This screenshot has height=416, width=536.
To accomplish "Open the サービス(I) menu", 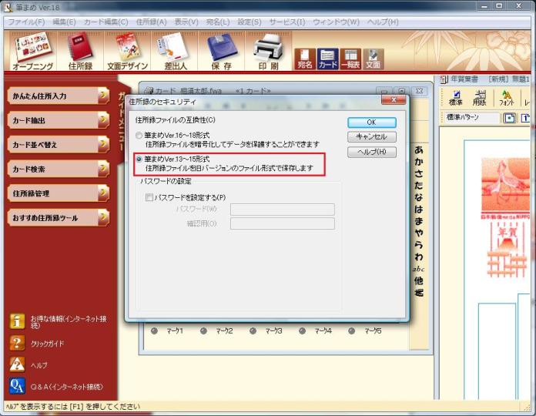I will (x=287, y=22).
